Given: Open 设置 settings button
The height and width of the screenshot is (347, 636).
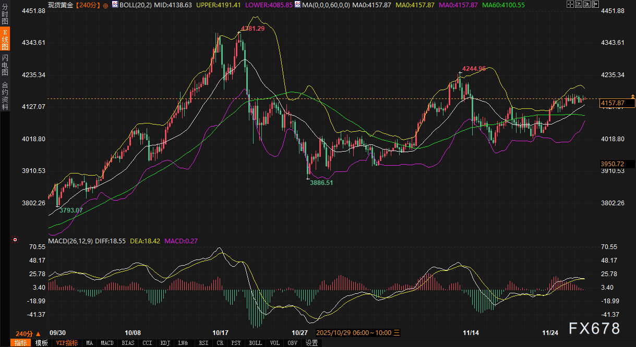Looking at the screenshot, I should click(x=311, y=343).
